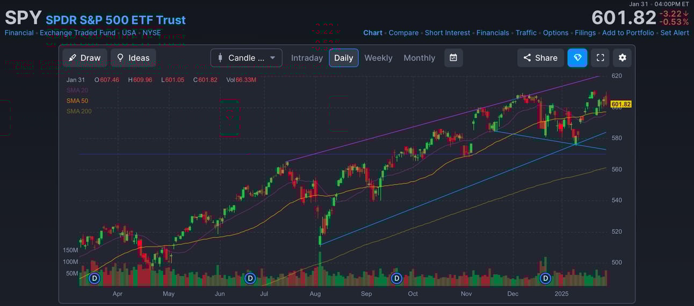Switch to Weekly timeframe

[x=378, y=58]
